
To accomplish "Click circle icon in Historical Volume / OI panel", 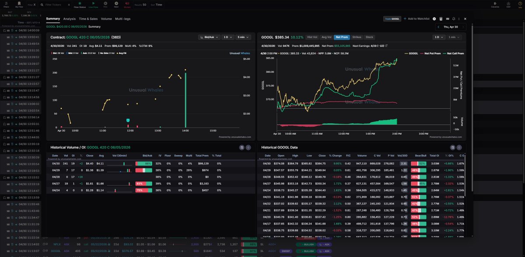I will [x=248, y=147].
